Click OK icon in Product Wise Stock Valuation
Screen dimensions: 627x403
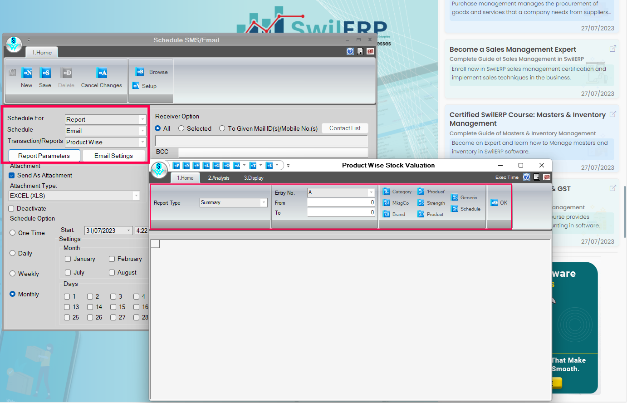click(x=494, y=203)
